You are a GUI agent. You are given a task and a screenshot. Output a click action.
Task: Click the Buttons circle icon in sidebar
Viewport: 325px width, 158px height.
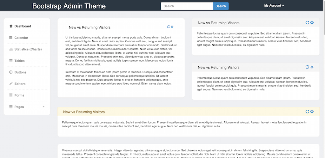click(11, 72)
